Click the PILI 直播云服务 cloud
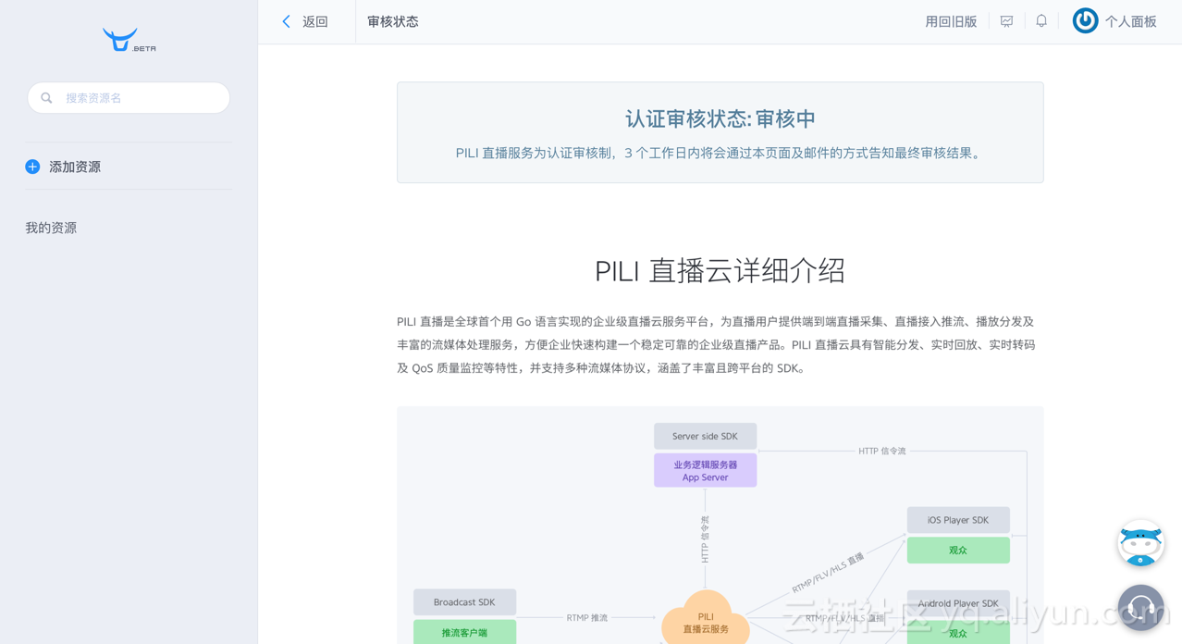 tap(706, 619)
